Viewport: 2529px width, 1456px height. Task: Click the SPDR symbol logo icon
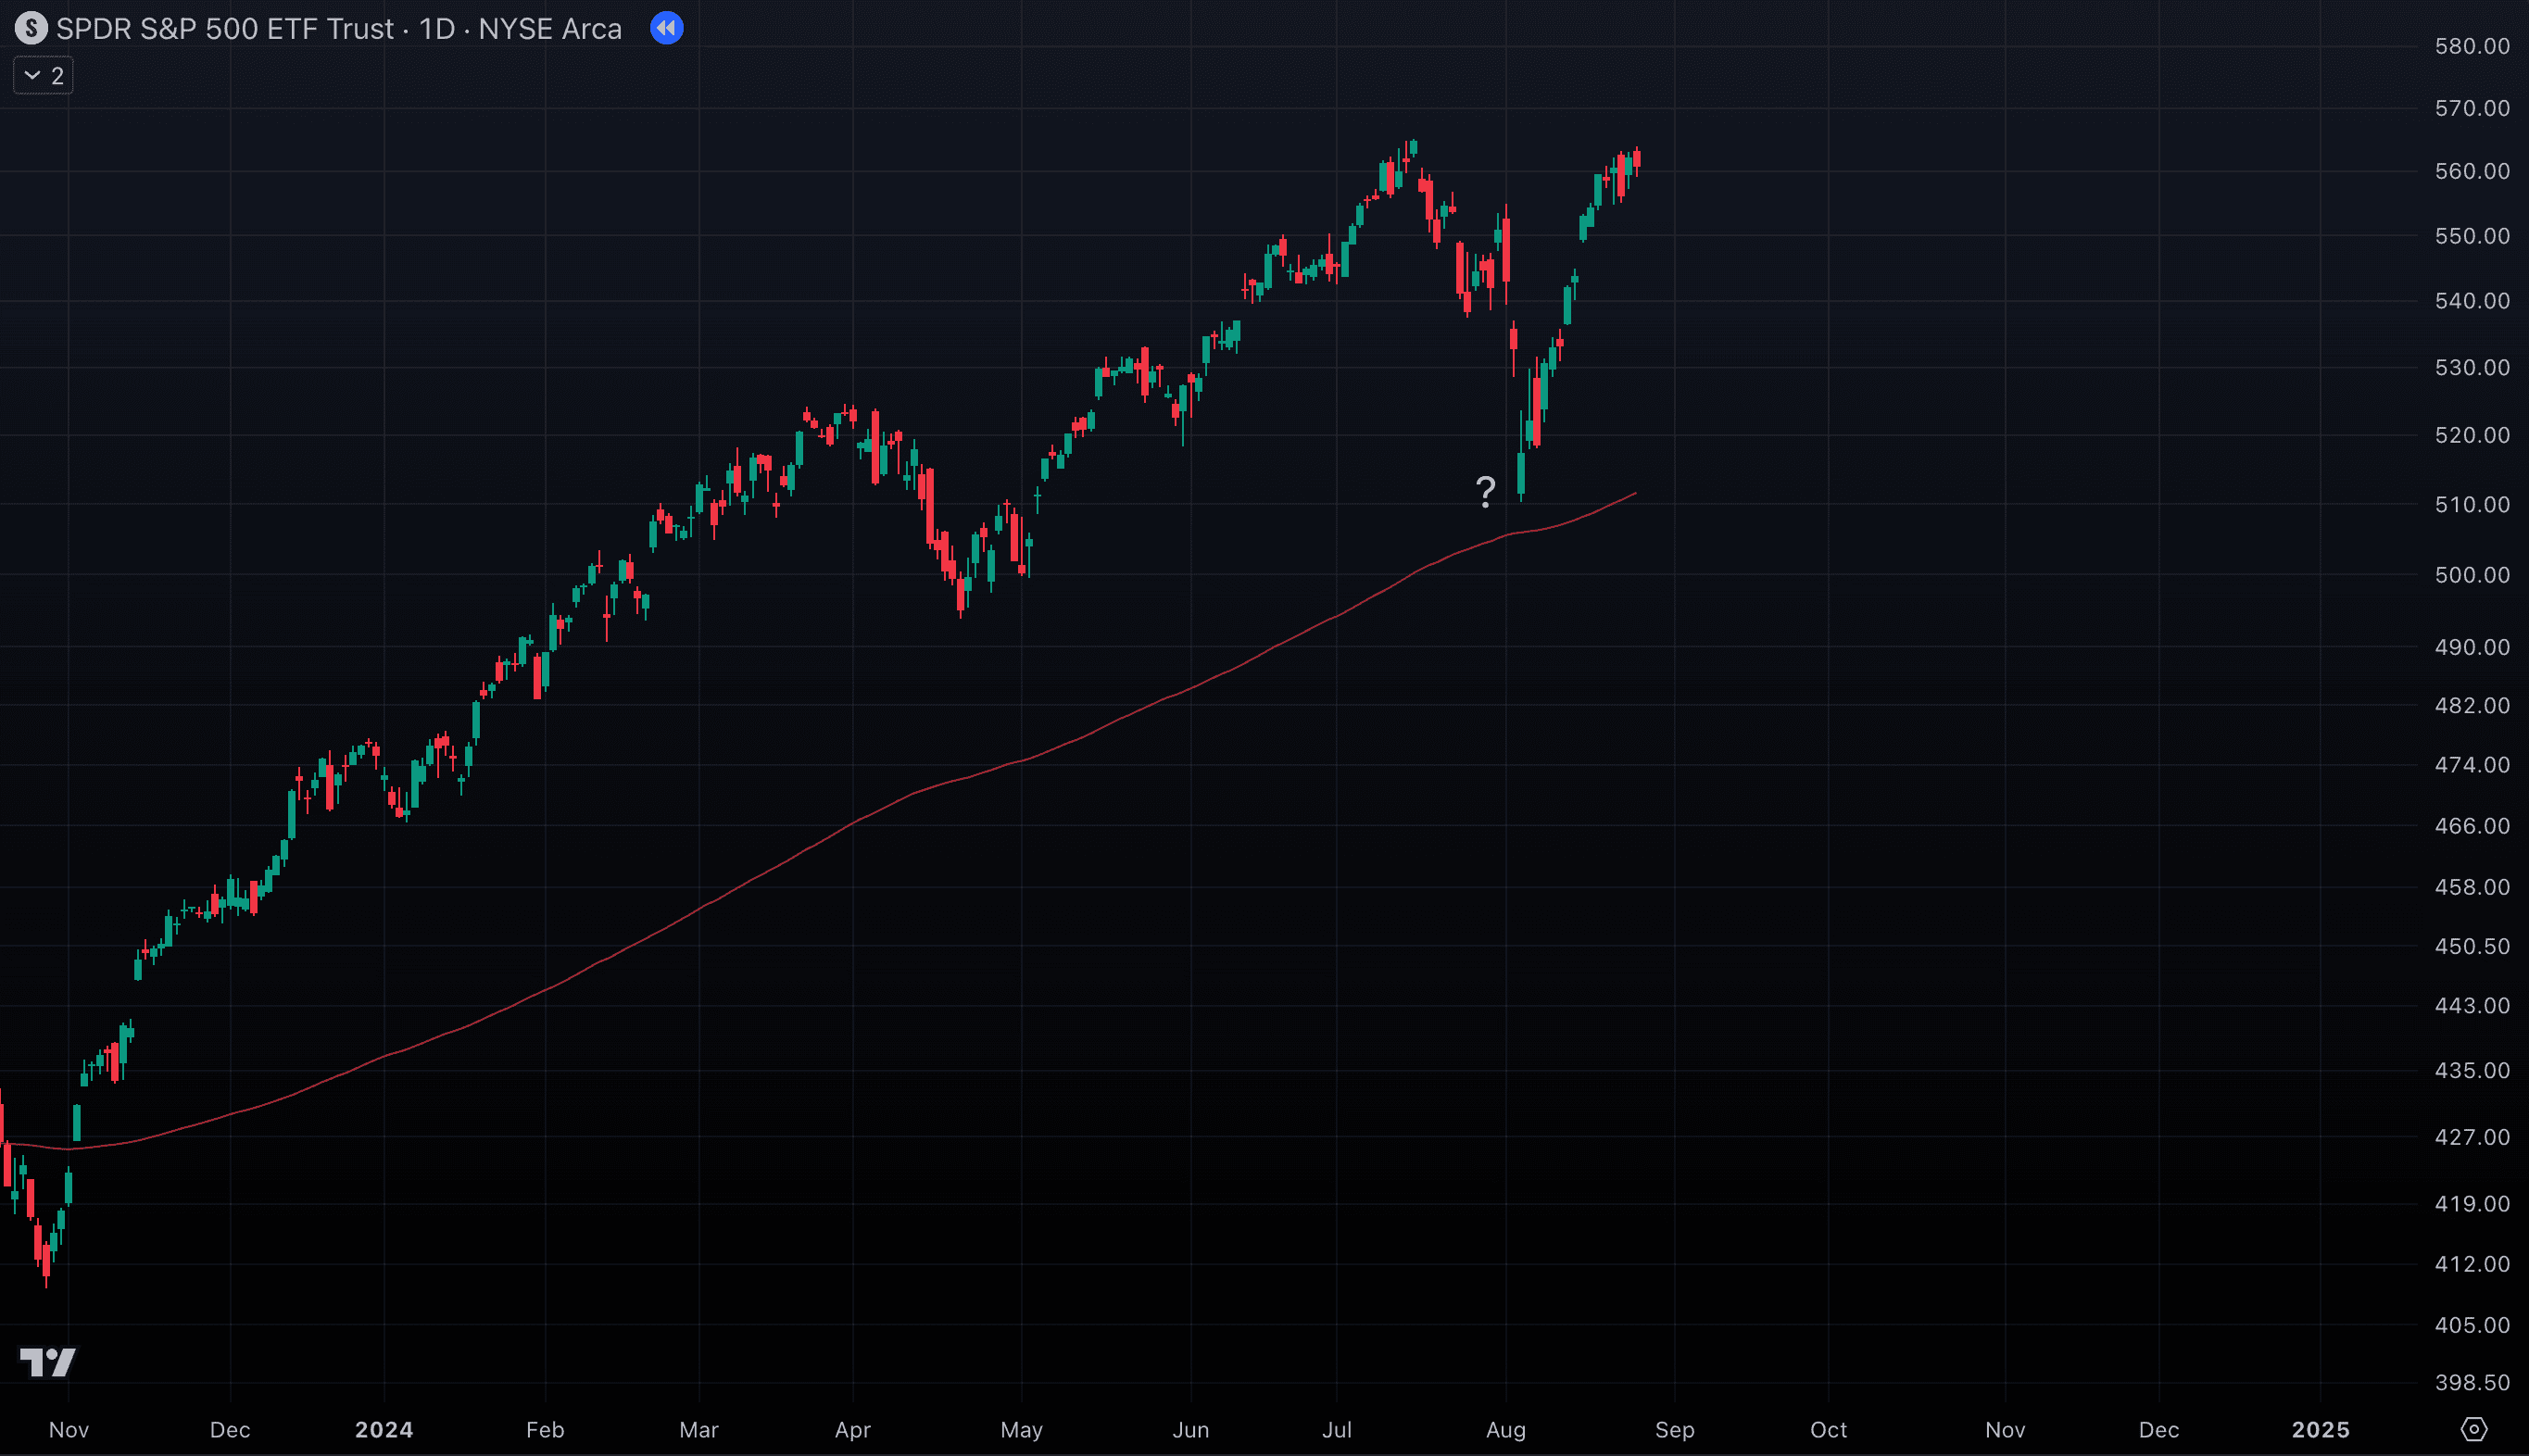(x=31, y=28)
